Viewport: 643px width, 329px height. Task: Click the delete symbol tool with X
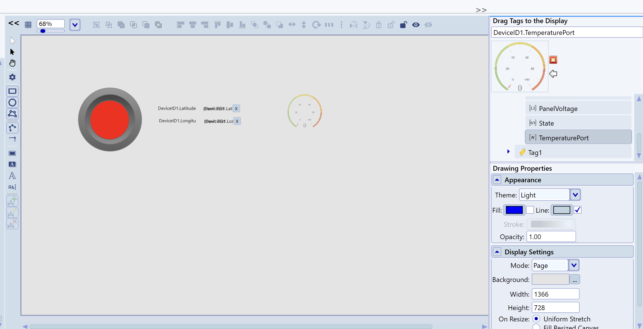(12, 224)
